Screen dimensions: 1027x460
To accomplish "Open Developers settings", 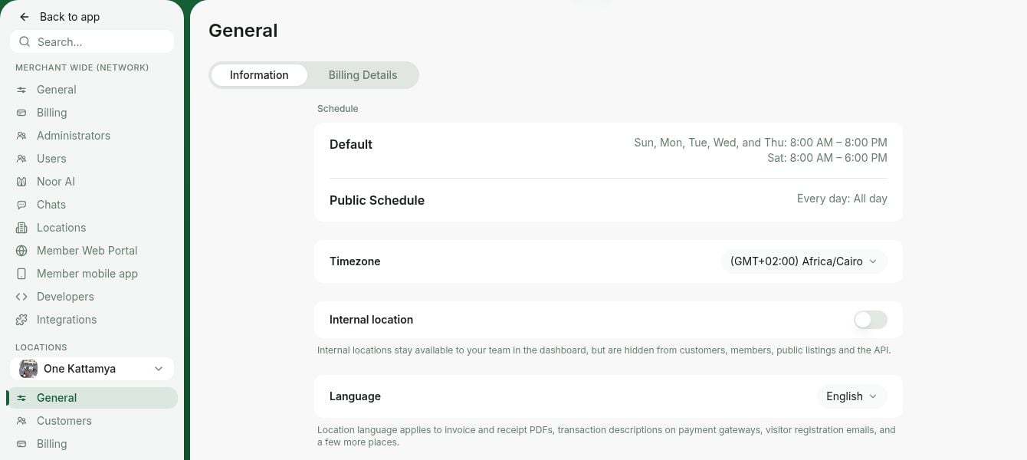I will click(92, 297).
